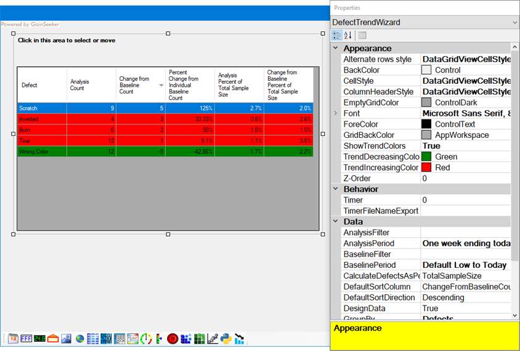Open the DefectTrendWizard object dropdown
520x351 pixels.
pos(514,22)
